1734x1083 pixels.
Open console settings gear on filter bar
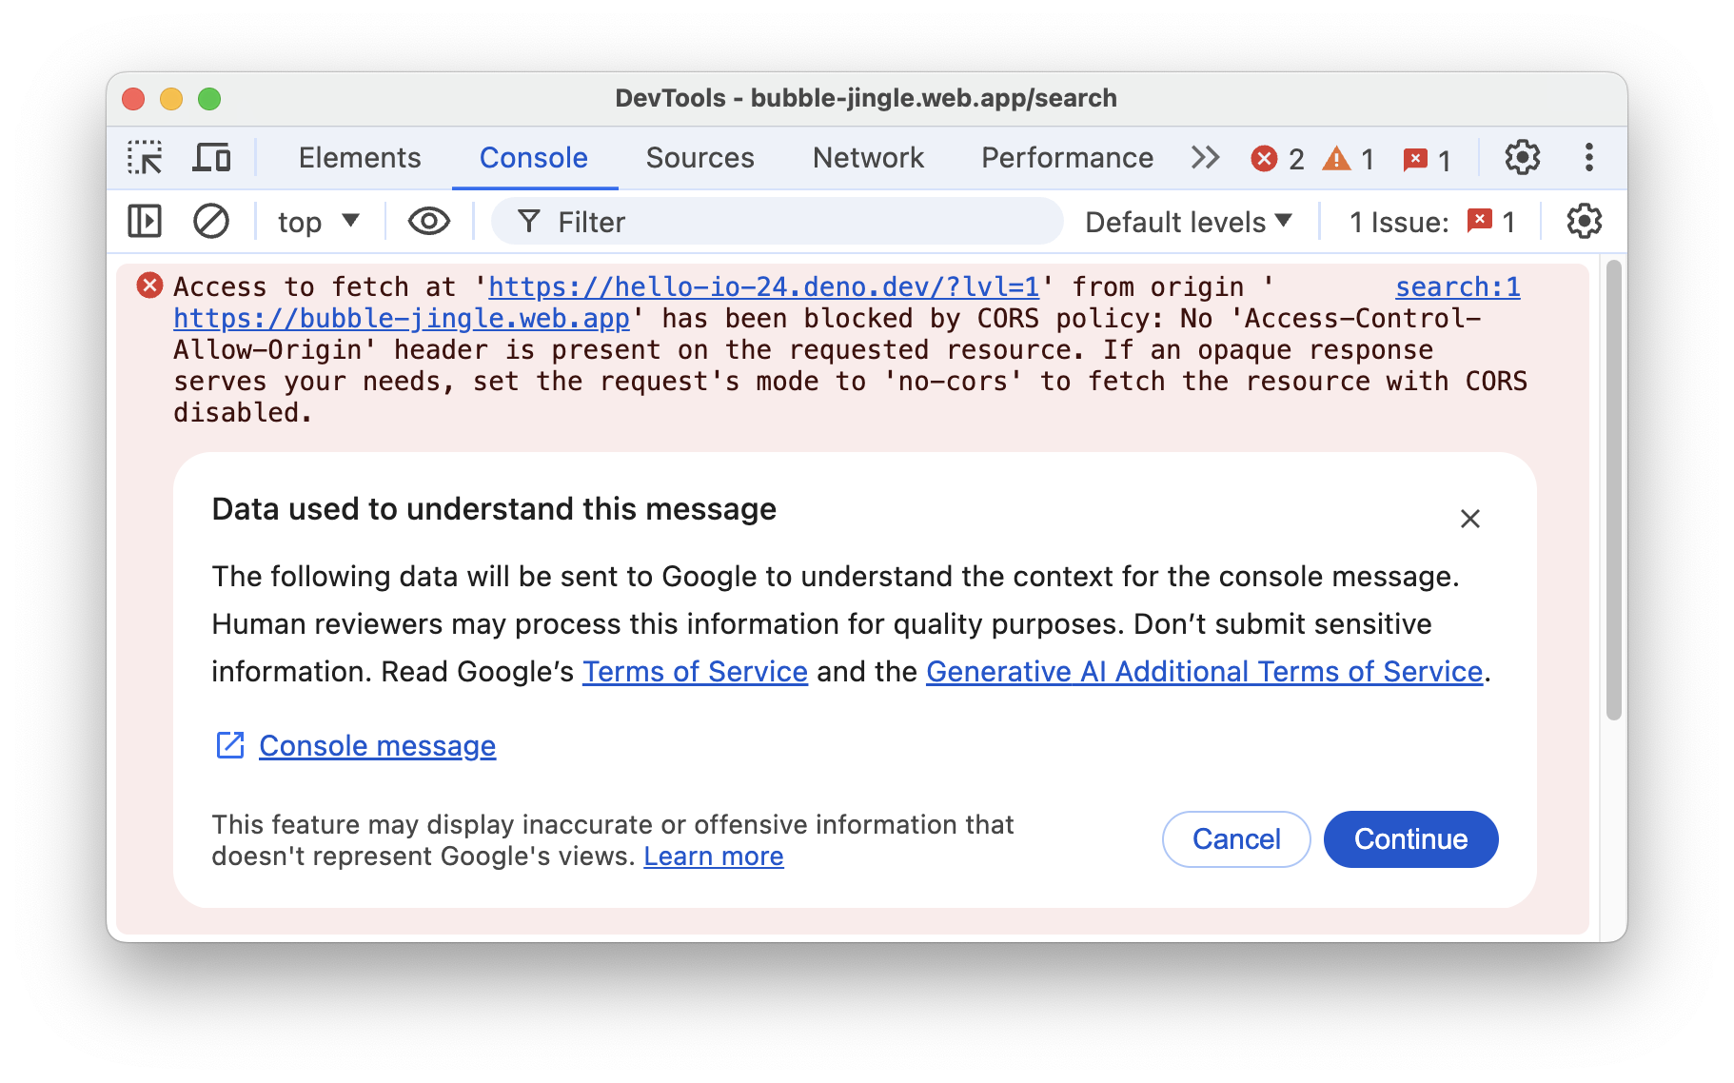tap(1584, 221)
